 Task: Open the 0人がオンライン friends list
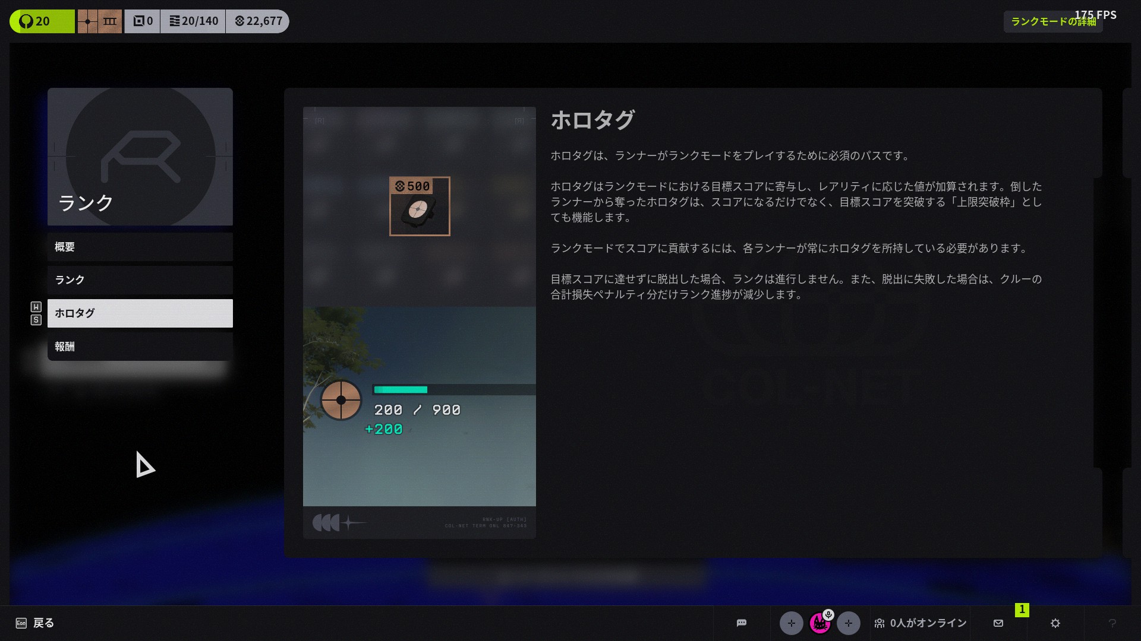pyautogui.click(x=920, y=623)
